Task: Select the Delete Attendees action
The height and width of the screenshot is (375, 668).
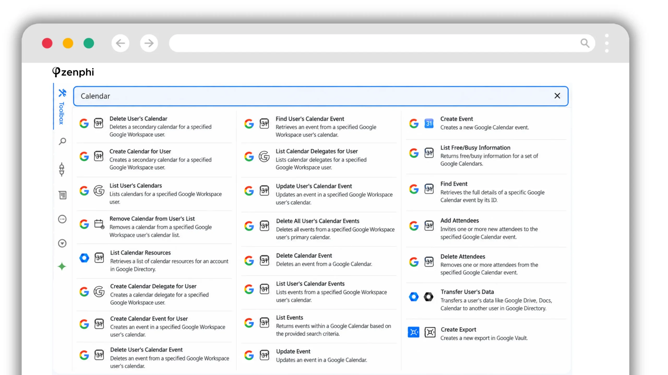Action: 486,265
